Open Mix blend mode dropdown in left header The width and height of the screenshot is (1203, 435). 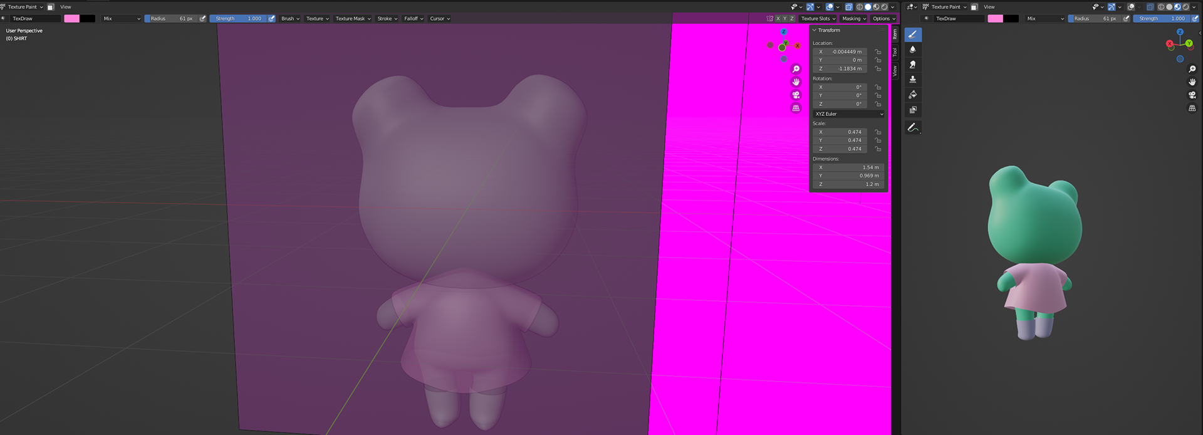pos(122,19)
